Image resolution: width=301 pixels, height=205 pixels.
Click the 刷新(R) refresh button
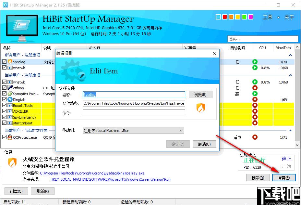point(42,191)
